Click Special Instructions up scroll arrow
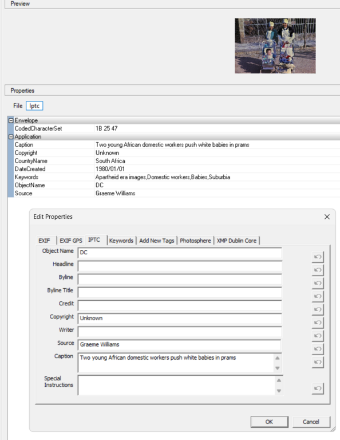This screenshot has width=340, height=440. (279, 380)
